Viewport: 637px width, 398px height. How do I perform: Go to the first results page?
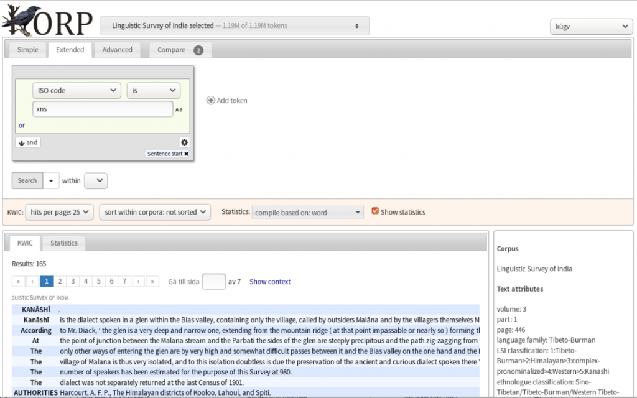[19, 282]
